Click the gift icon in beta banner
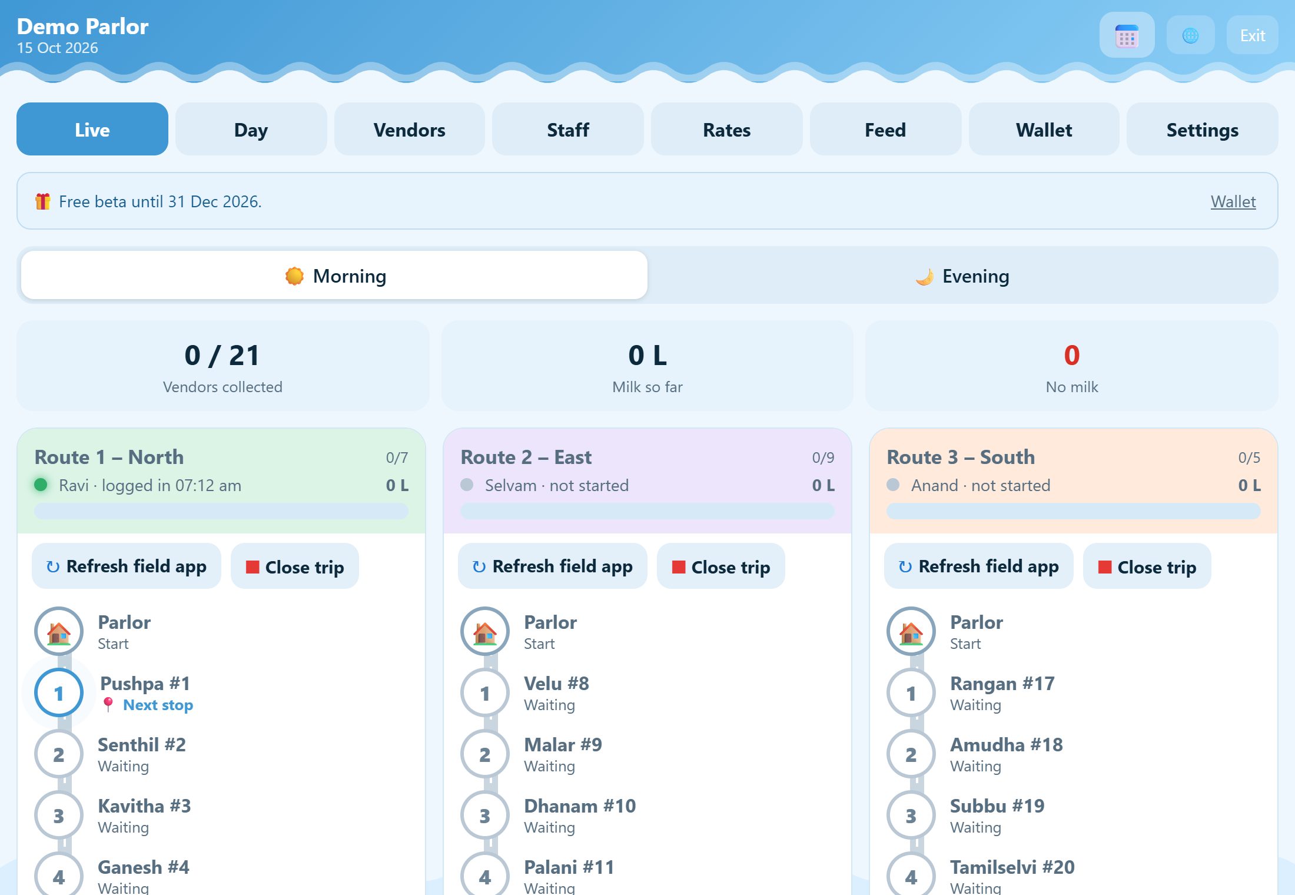 [x=42, y=201]
